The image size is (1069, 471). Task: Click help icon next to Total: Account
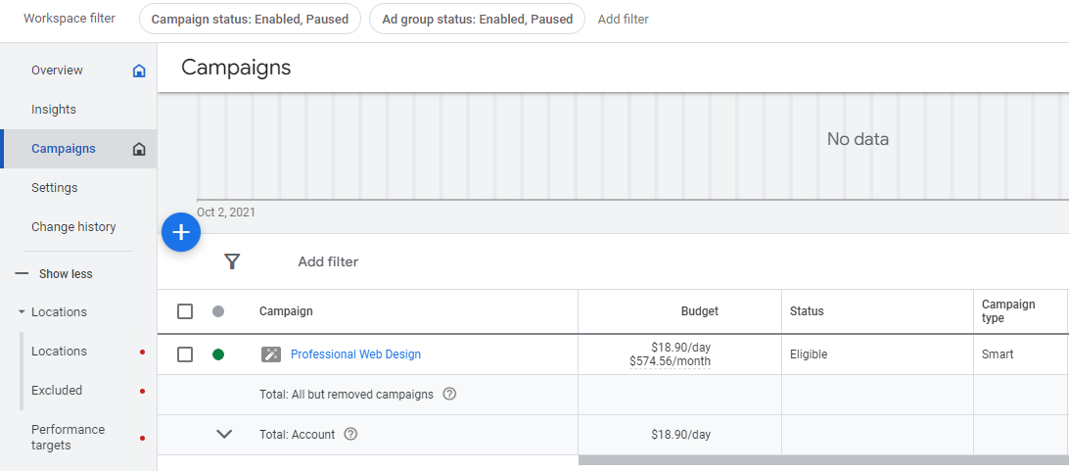(350, 434)
